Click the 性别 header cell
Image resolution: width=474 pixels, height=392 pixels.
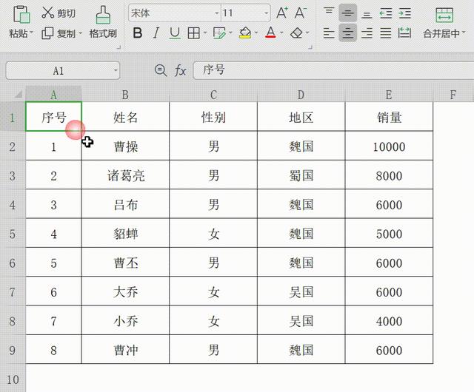[213, 117]
